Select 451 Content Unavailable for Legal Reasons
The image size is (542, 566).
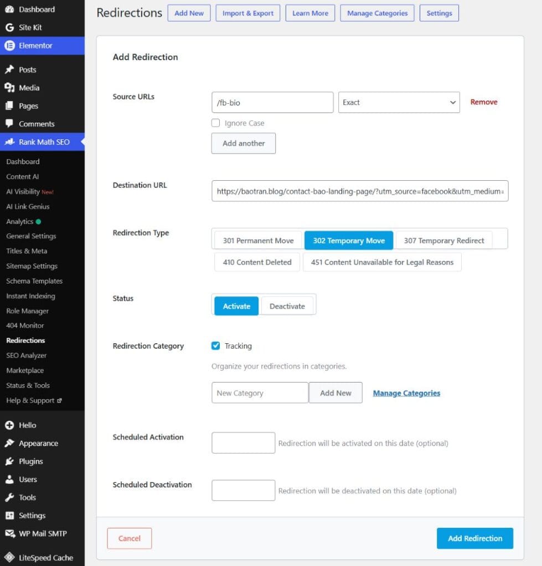[382, 262]
